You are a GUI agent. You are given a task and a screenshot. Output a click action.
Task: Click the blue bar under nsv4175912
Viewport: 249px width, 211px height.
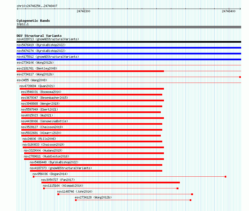coord(129,59)
